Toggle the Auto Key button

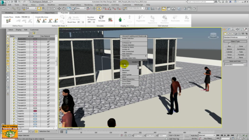click(194, 135)
